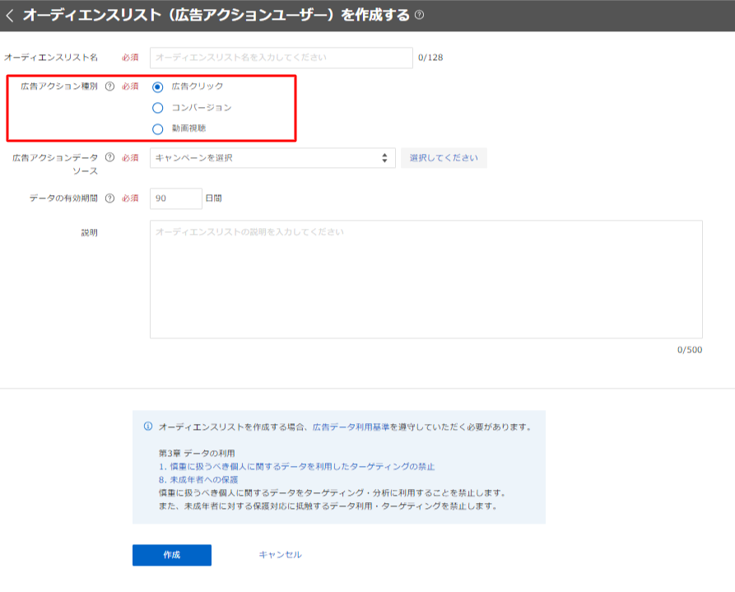Viewport: 735px width, 592px height.
Task: Click the 90 days validity input field
Action: tap(176, 198)
